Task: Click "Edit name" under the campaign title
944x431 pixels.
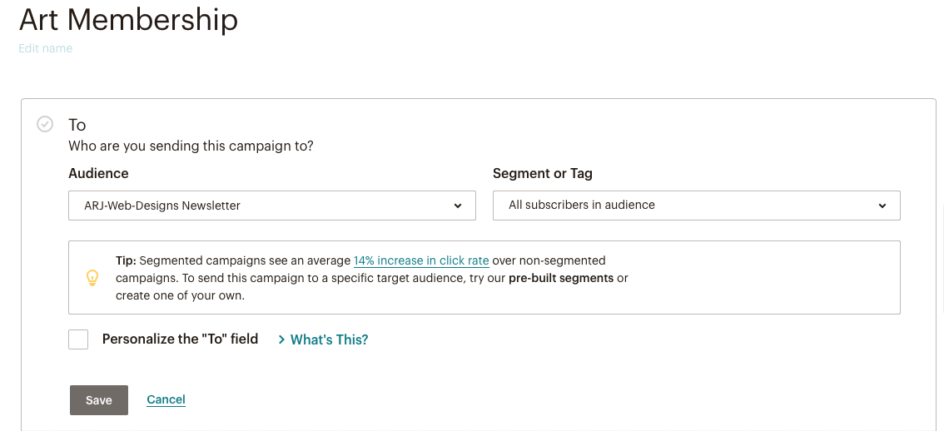Action: tap(46, 48)
